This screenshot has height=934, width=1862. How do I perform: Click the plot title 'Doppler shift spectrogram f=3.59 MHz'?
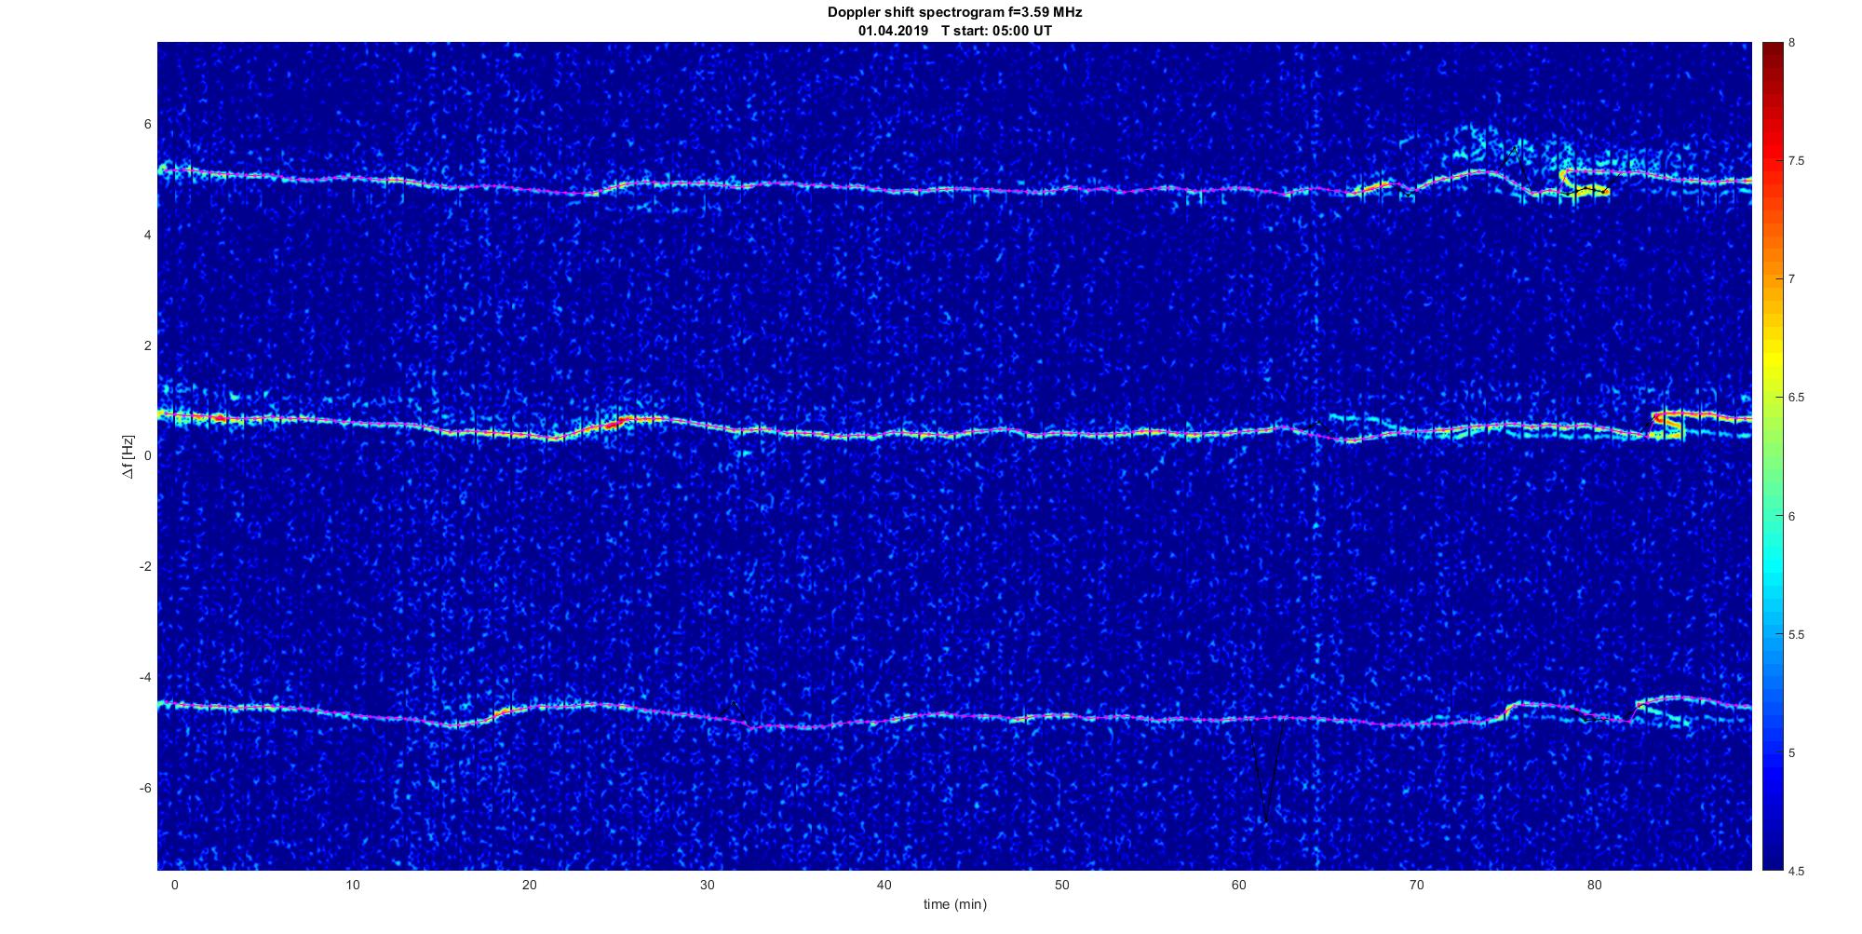(954, 12)
